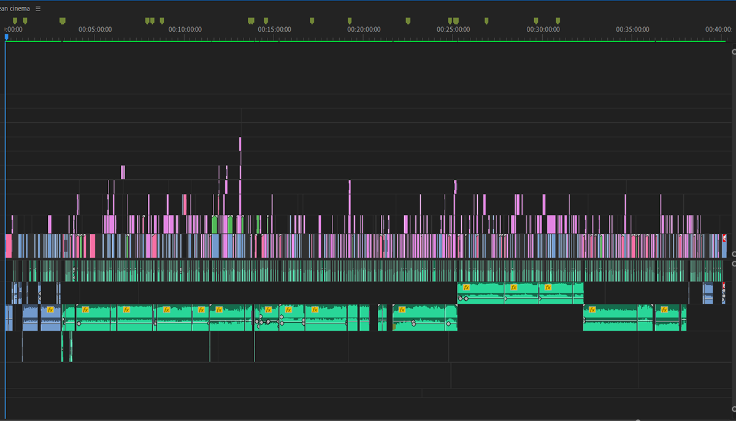The image size is (736, 421).
Task: Click fx badge on first green clip after blue clips
Action: coord(85,310)
